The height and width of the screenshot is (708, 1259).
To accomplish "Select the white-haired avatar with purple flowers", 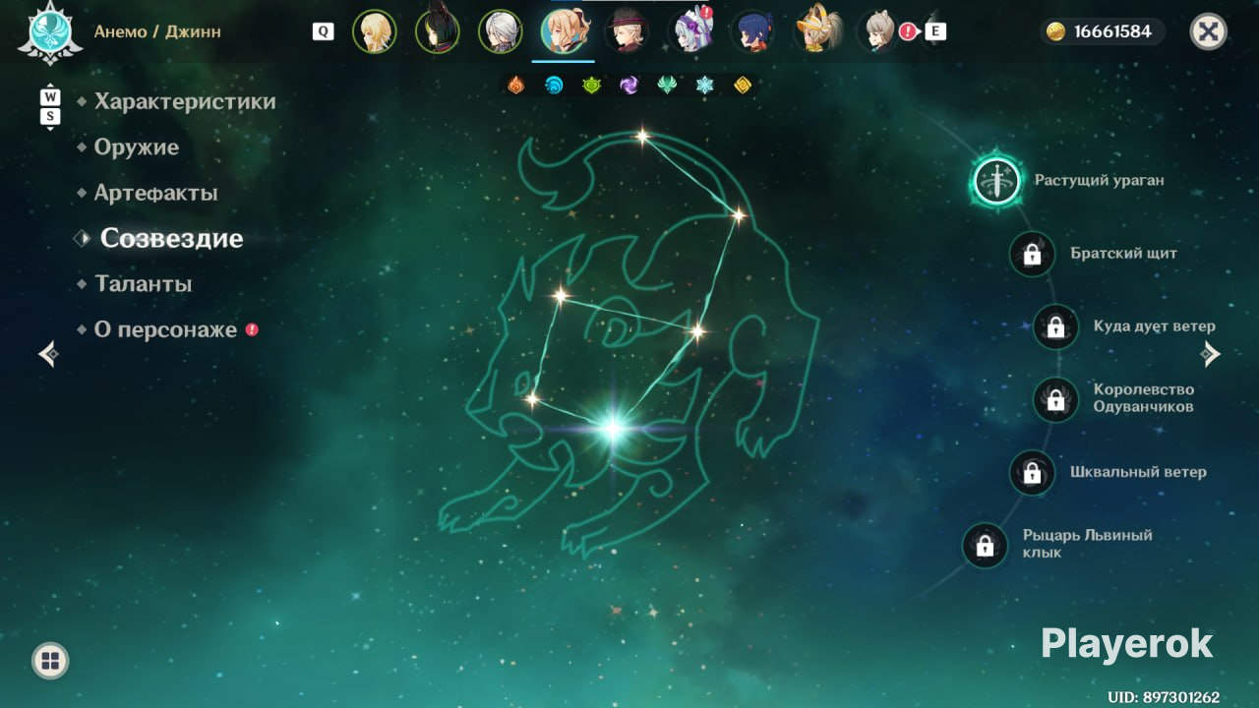I will pyautogui.click(x=689, y=31).
